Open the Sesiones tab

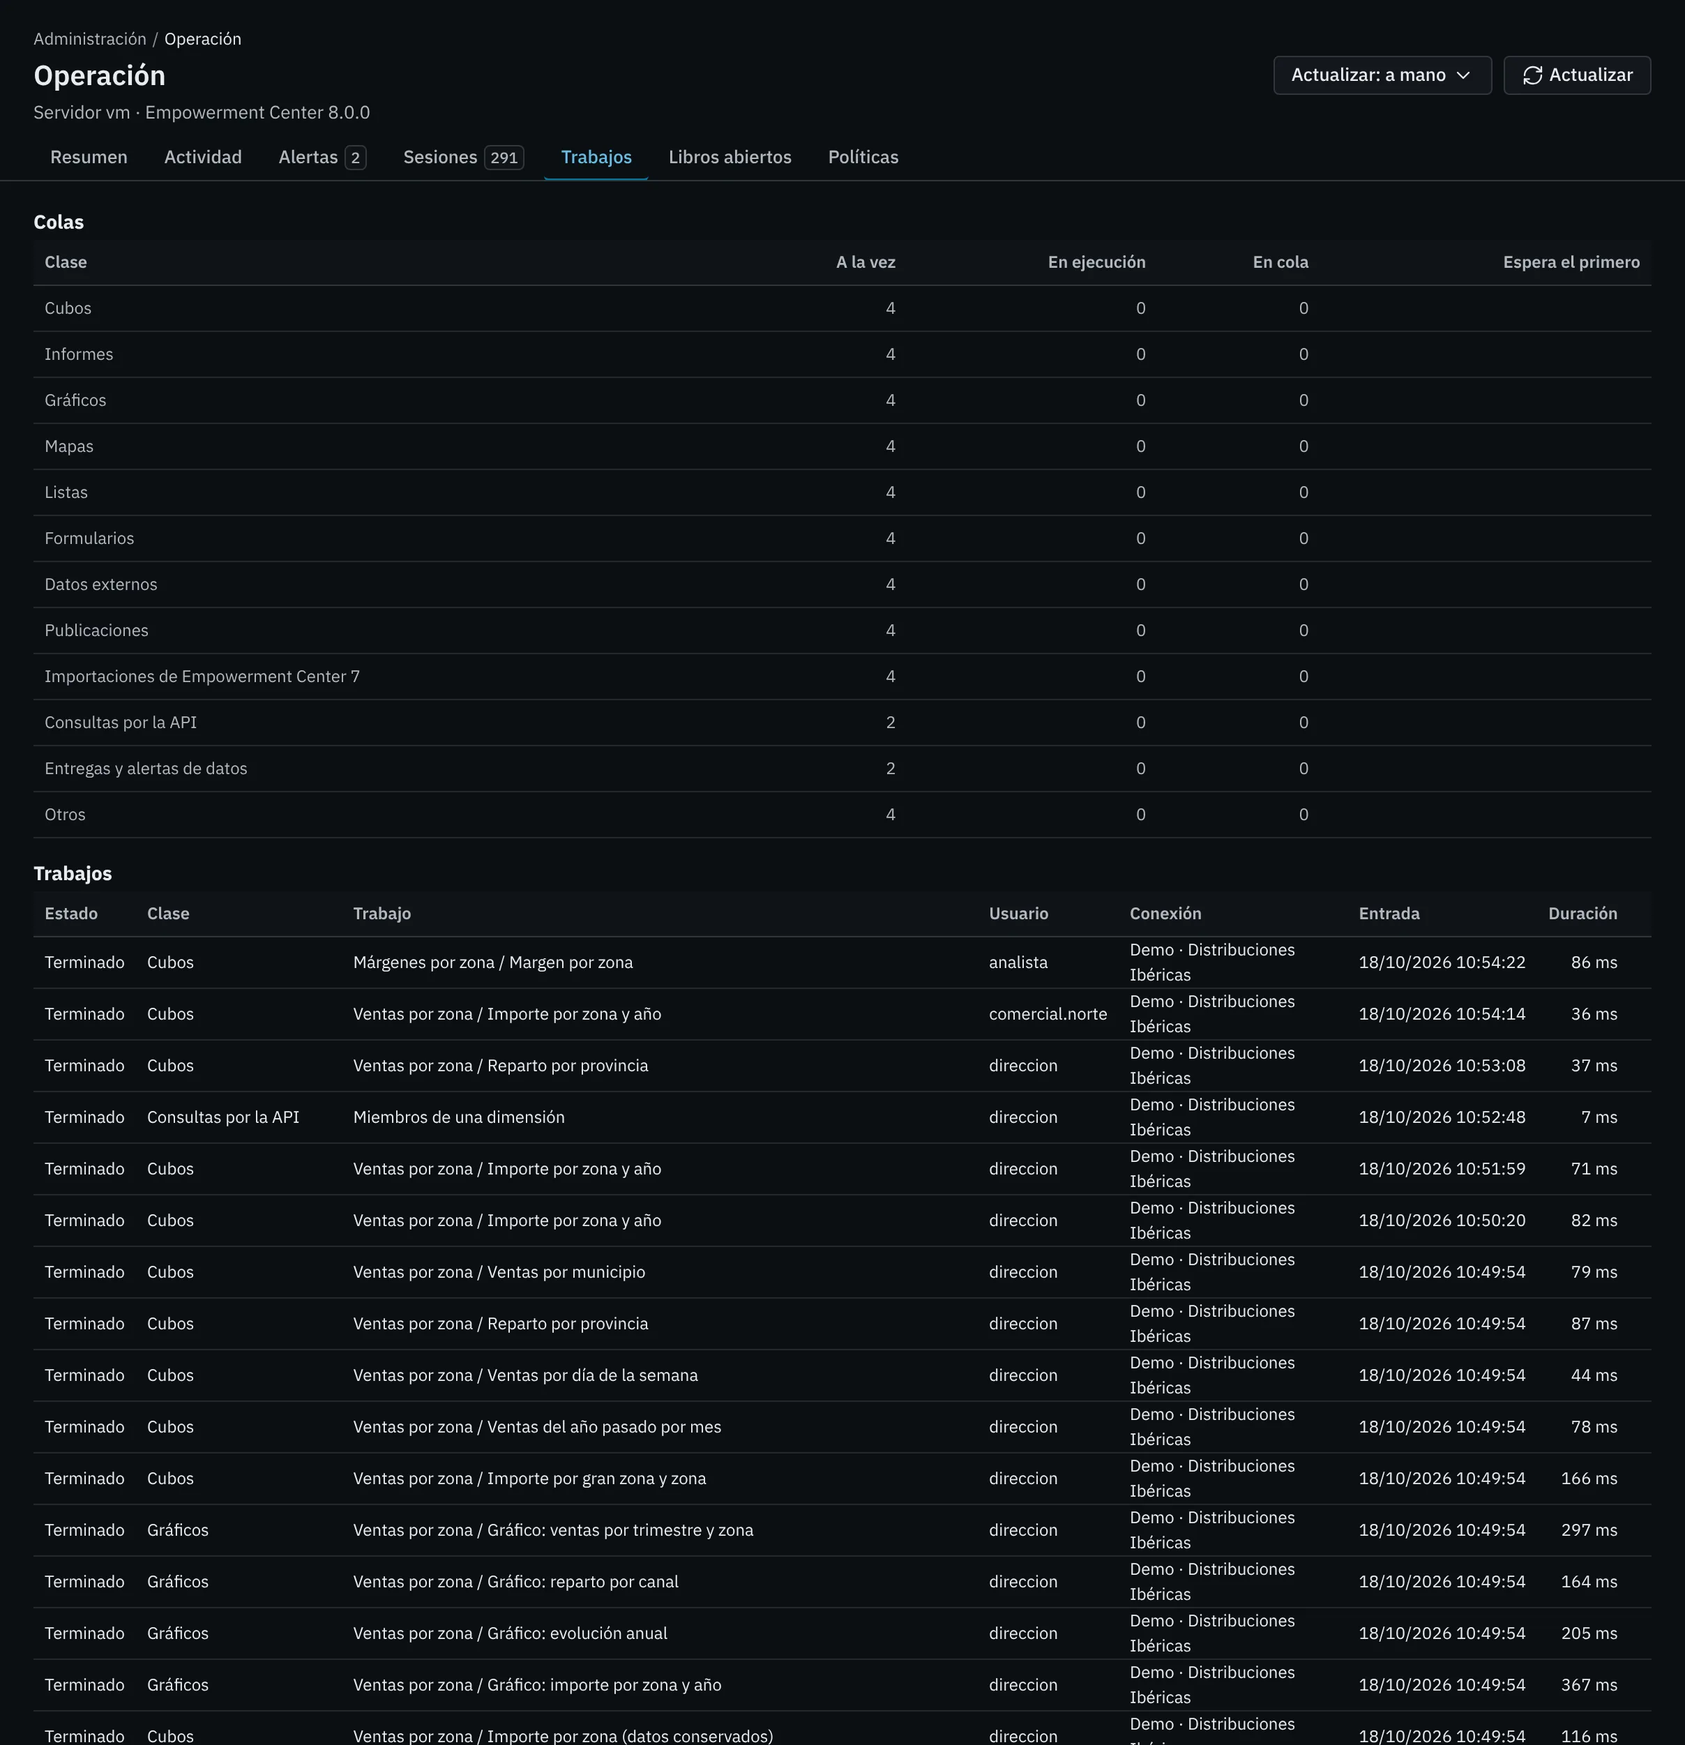tap(464, 158)
